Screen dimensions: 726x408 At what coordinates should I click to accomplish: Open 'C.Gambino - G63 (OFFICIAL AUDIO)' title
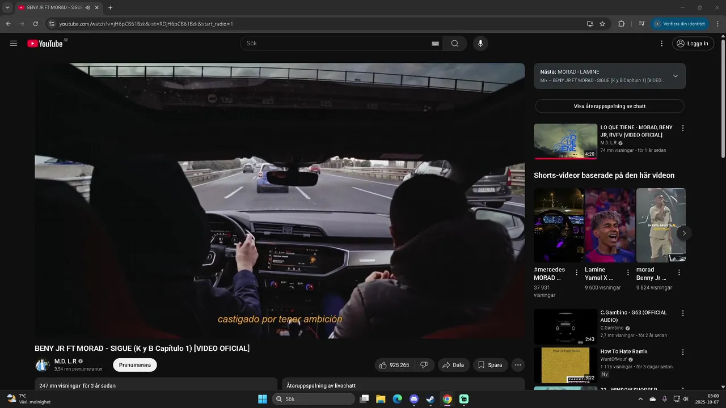click(x=634, y=316)
